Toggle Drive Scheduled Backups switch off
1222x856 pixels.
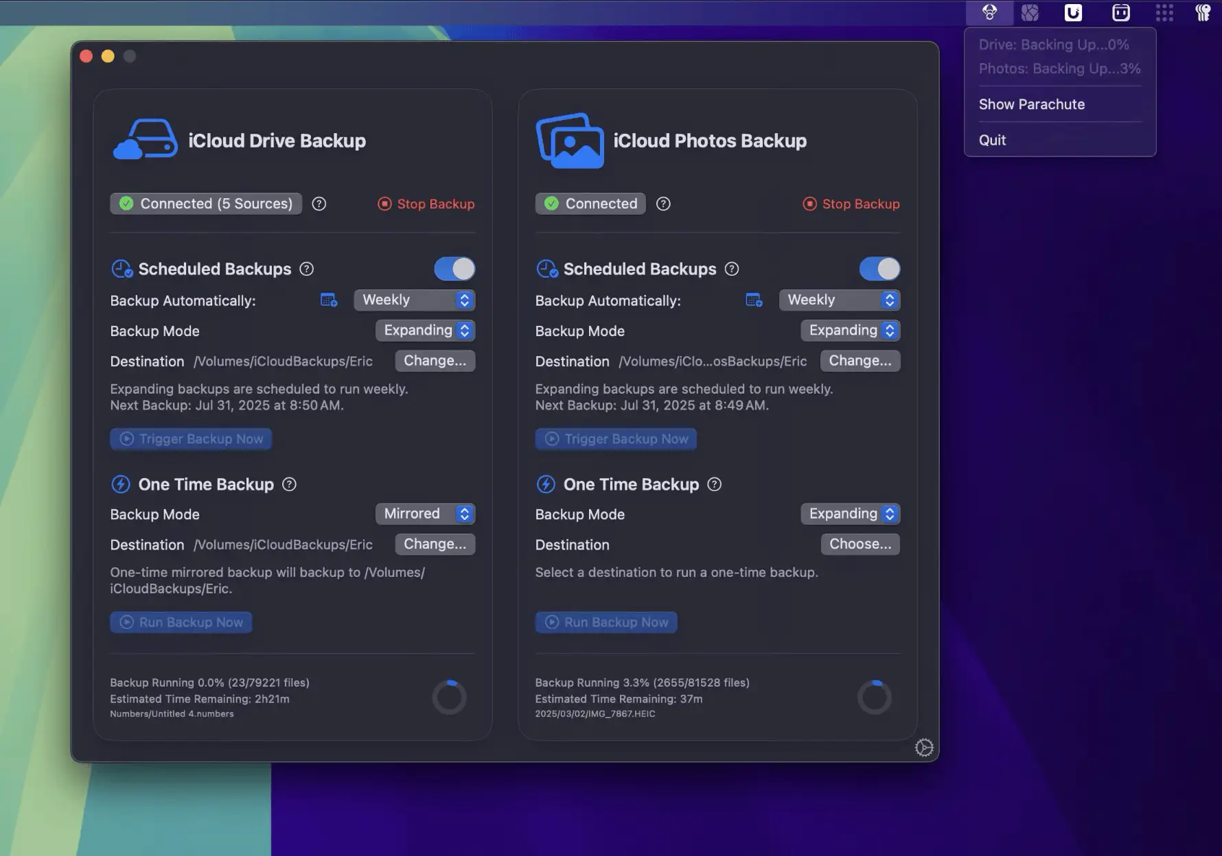click(454, 269)
